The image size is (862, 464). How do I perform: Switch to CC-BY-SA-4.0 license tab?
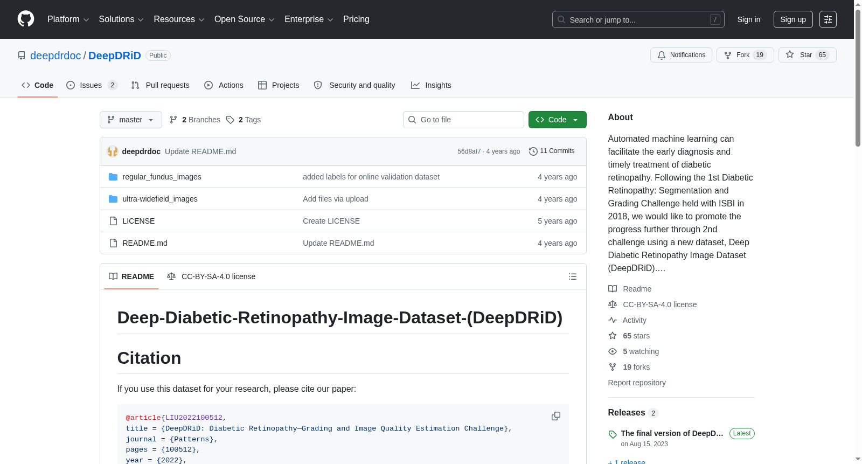click(211, 276)
